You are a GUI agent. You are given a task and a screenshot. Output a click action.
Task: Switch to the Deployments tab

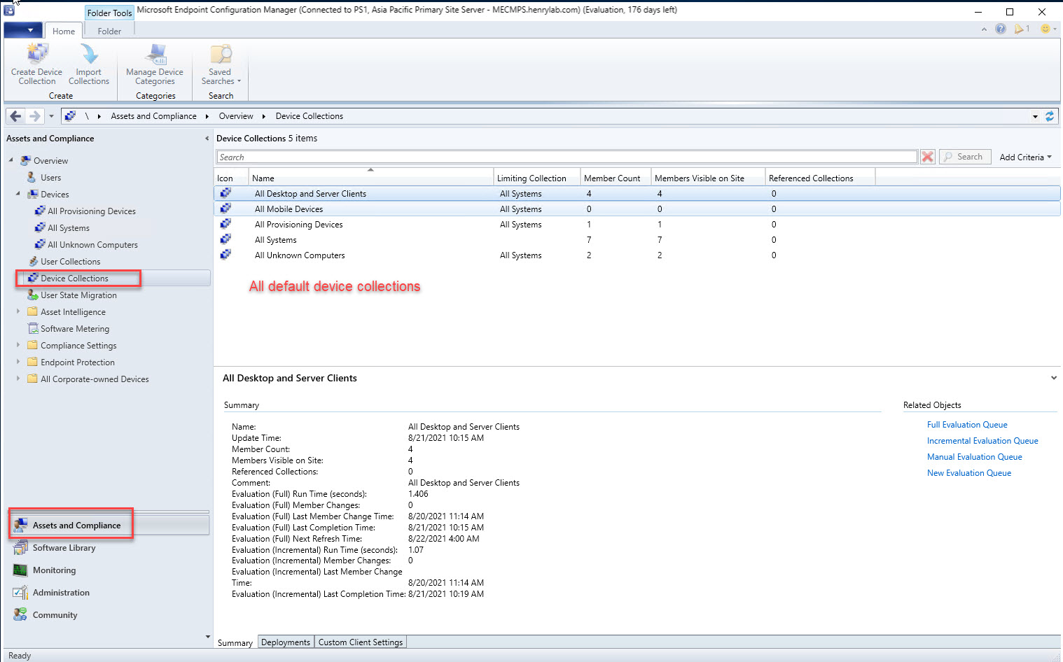285,642
